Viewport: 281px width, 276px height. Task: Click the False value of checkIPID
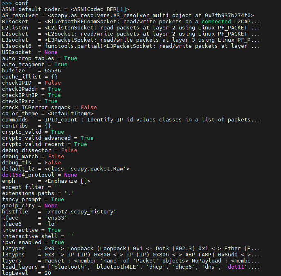point(53,83)
